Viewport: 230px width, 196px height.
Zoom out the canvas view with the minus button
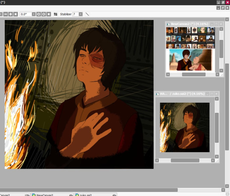[6, 14]
